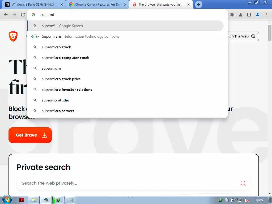This screenshot has height=204, width=272.
Task: Click the Search The Web button
Action: (243, 36)
